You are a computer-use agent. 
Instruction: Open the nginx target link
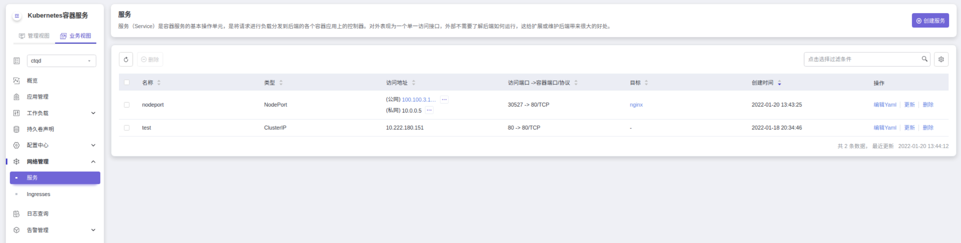pos(636,105)
